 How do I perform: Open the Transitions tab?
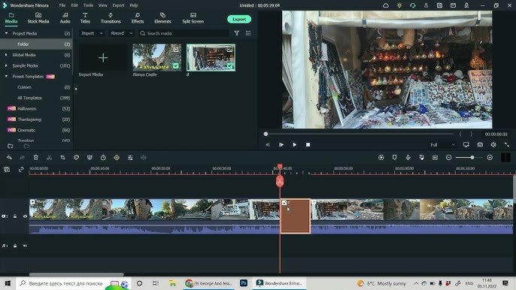tap(111, 18)
